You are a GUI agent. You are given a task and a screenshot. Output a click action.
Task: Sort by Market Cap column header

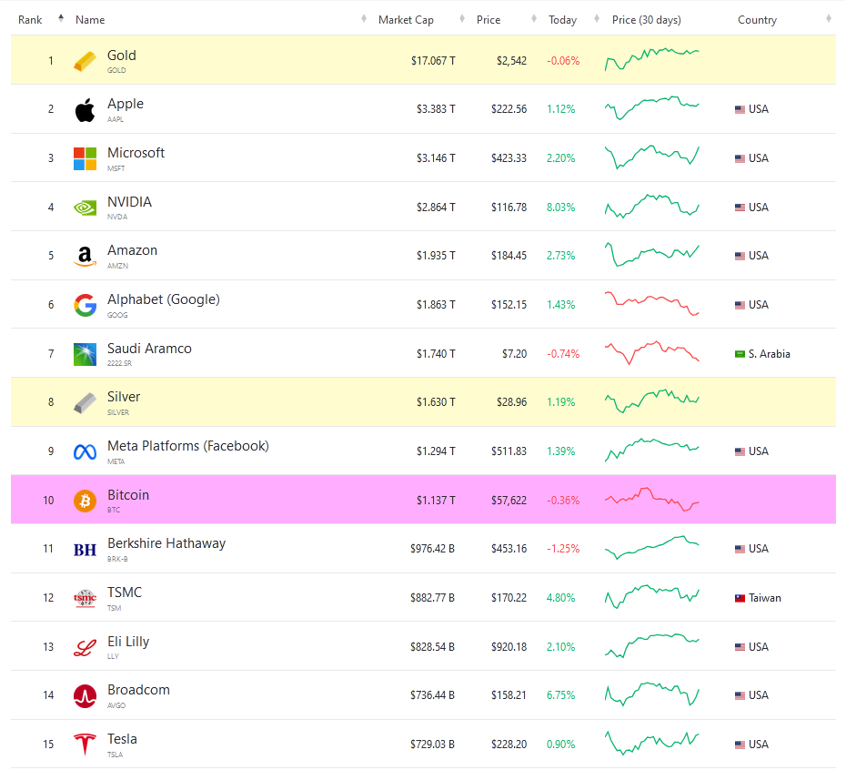point(406,20)
